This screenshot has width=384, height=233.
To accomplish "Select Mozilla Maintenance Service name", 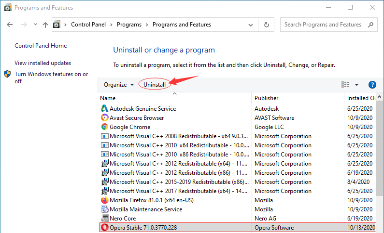I will point(146,209).
